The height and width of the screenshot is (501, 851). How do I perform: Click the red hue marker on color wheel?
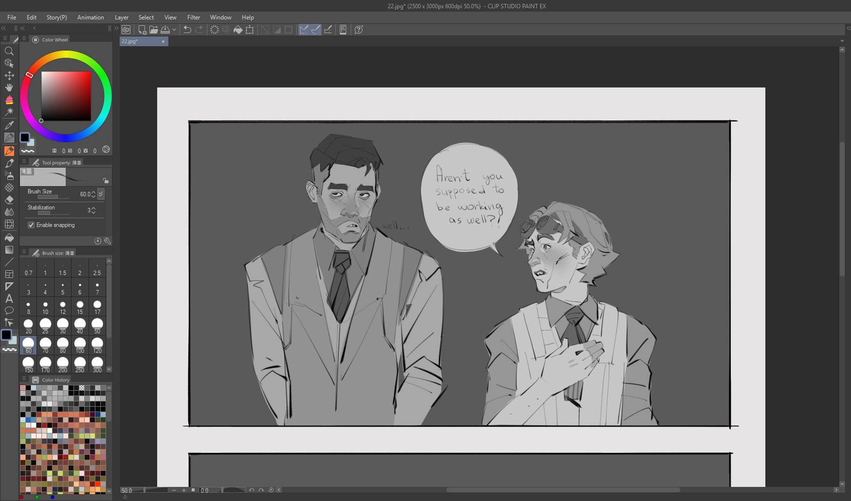29,74
